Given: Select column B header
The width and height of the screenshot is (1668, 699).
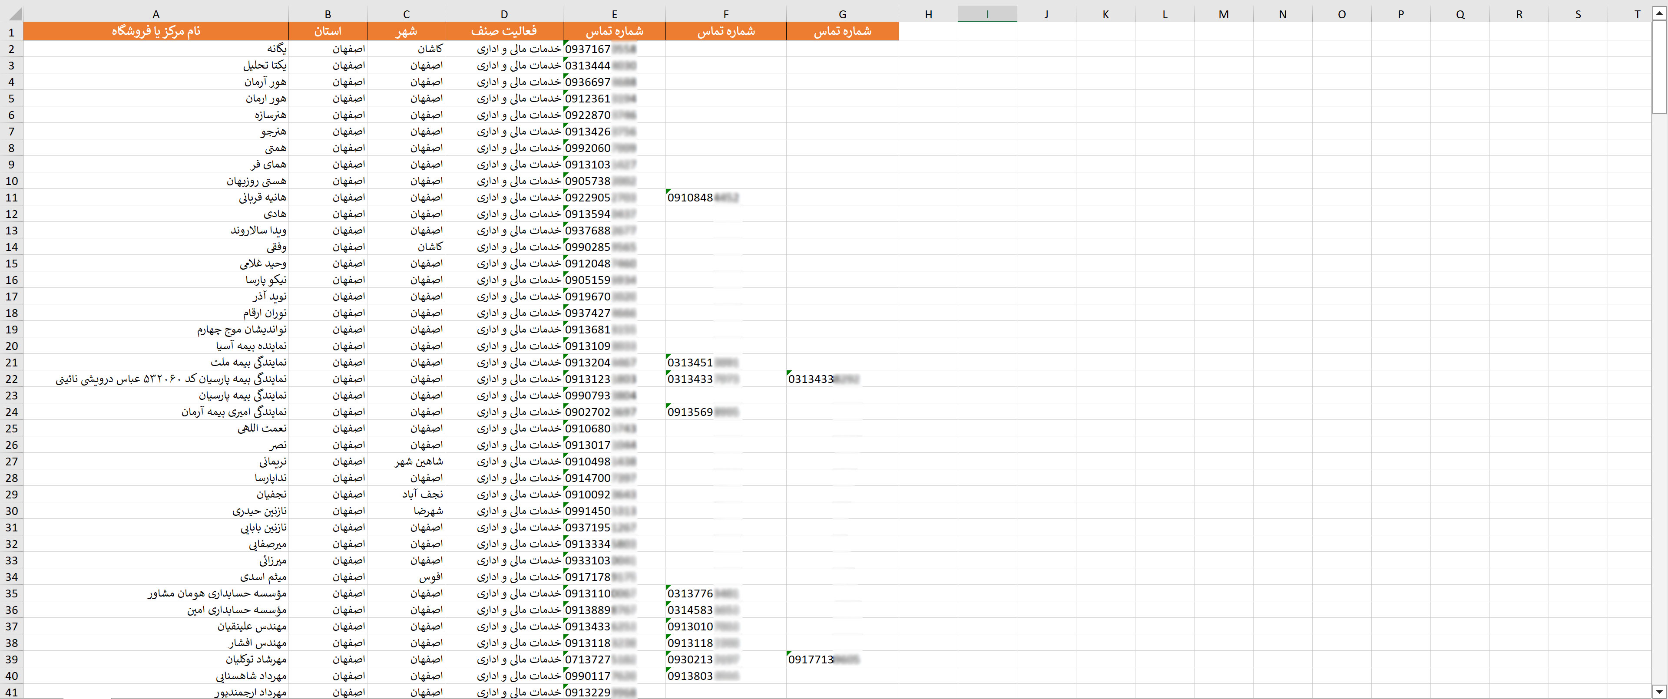Looking at the screenshot, I should [x=328, y=14].
